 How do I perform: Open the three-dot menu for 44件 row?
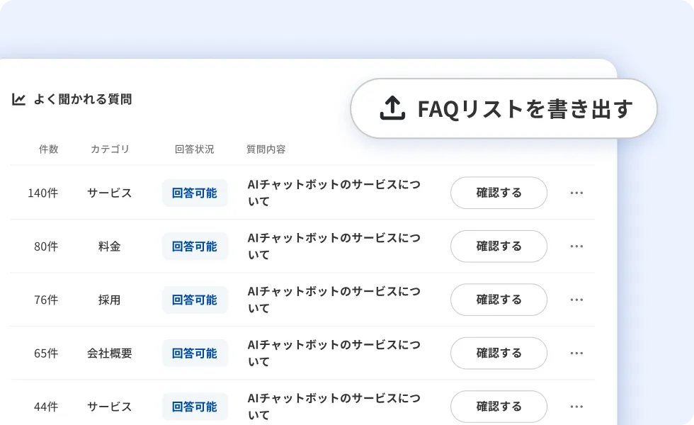click(x=576, y=407)
